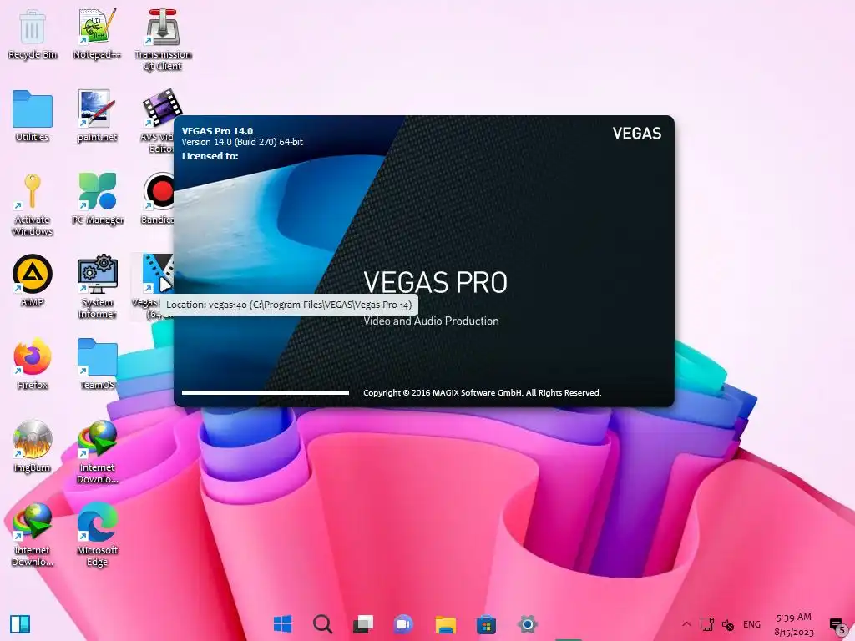This screenshot has height=641, width=855.
Task: Open Internet Download Manager above Edge
Action: [x=97, y=452]
